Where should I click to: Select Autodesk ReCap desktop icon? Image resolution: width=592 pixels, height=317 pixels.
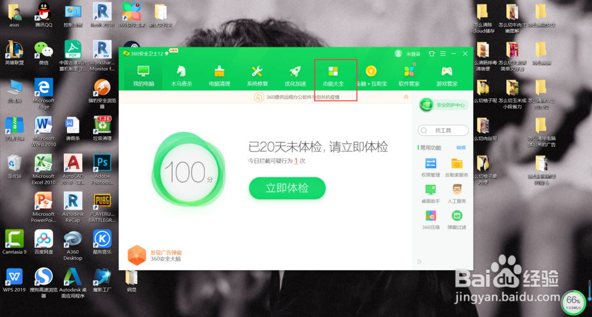pos(73,207)
